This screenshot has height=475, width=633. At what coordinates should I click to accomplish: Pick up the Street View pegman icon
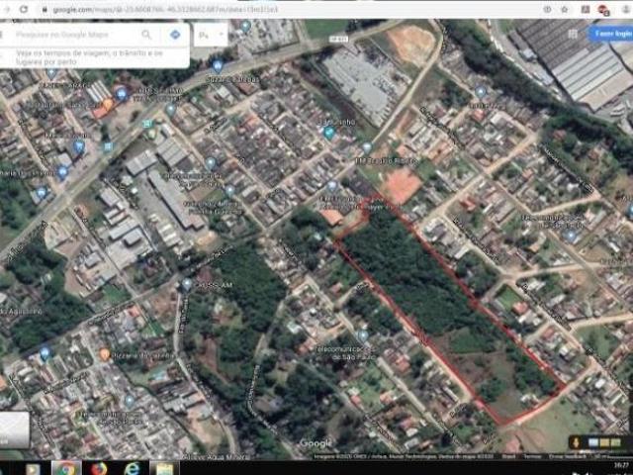click(576, 442)
